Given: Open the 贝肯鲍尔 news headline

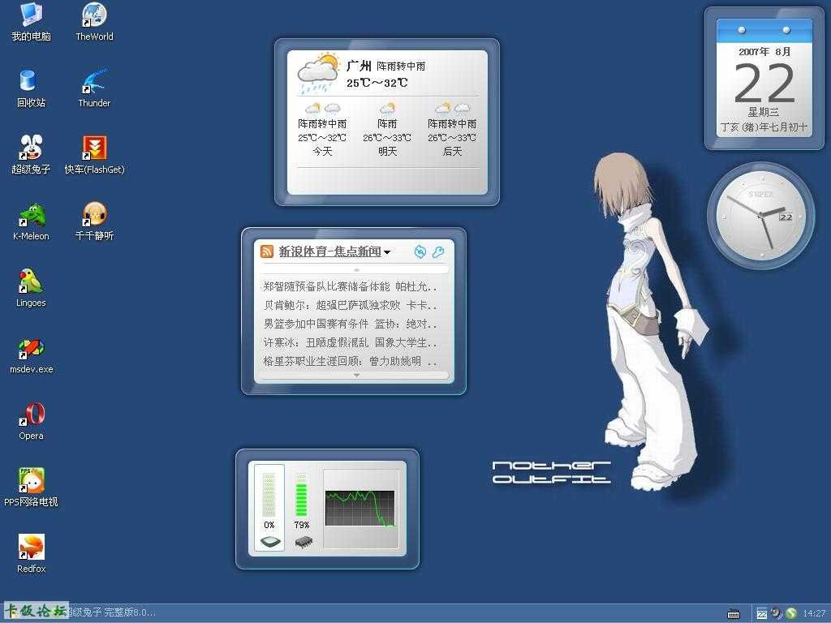Looking at the screenshot, I should tap(350, 305).
